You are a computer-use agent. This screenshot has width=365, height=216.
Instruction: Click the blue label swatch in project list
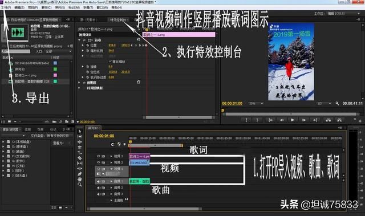pyautogui.click(x=55, y=63)
